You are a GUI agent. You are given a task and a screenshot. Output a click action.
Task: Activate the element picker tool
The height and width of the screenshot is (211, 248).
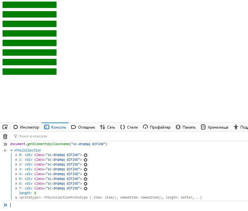tap(5, 127)
